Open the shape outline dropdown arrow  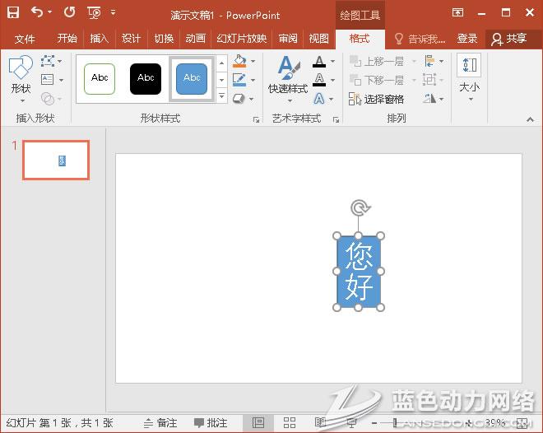(x=253, y=80)
